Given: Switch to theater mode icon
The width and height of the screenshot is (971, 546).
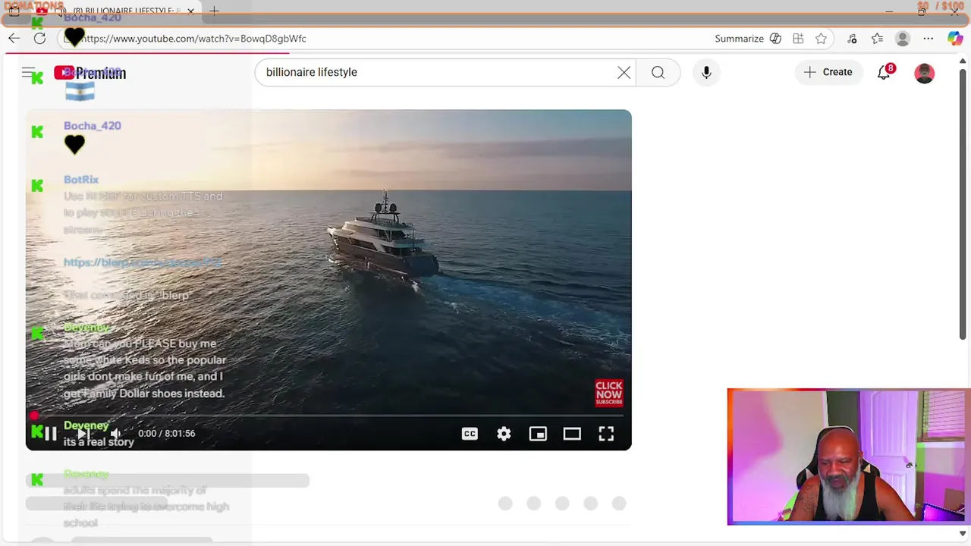Looking at the screenshot, I should click(572, 434).
